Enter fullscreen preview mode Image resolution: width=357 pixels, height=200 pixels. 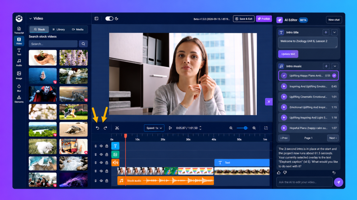(x=266, y=128)
